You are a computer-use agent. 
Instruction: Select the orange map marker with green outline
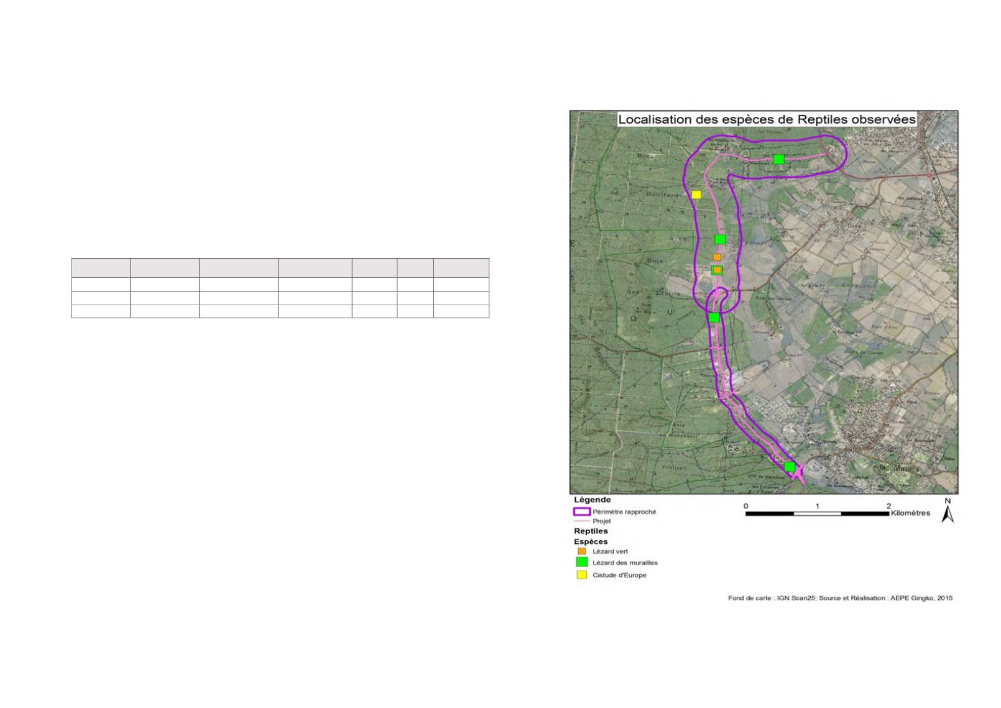[717, 270]
